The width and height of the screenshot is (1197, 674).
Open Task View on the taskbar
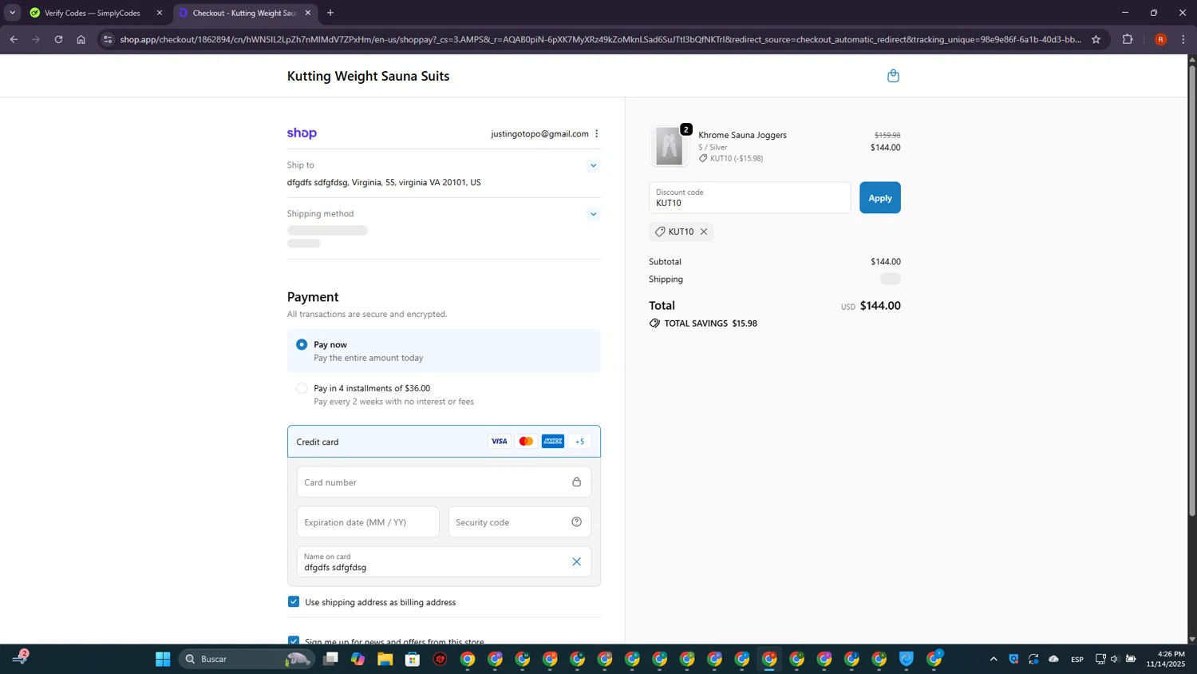point(330,659)
